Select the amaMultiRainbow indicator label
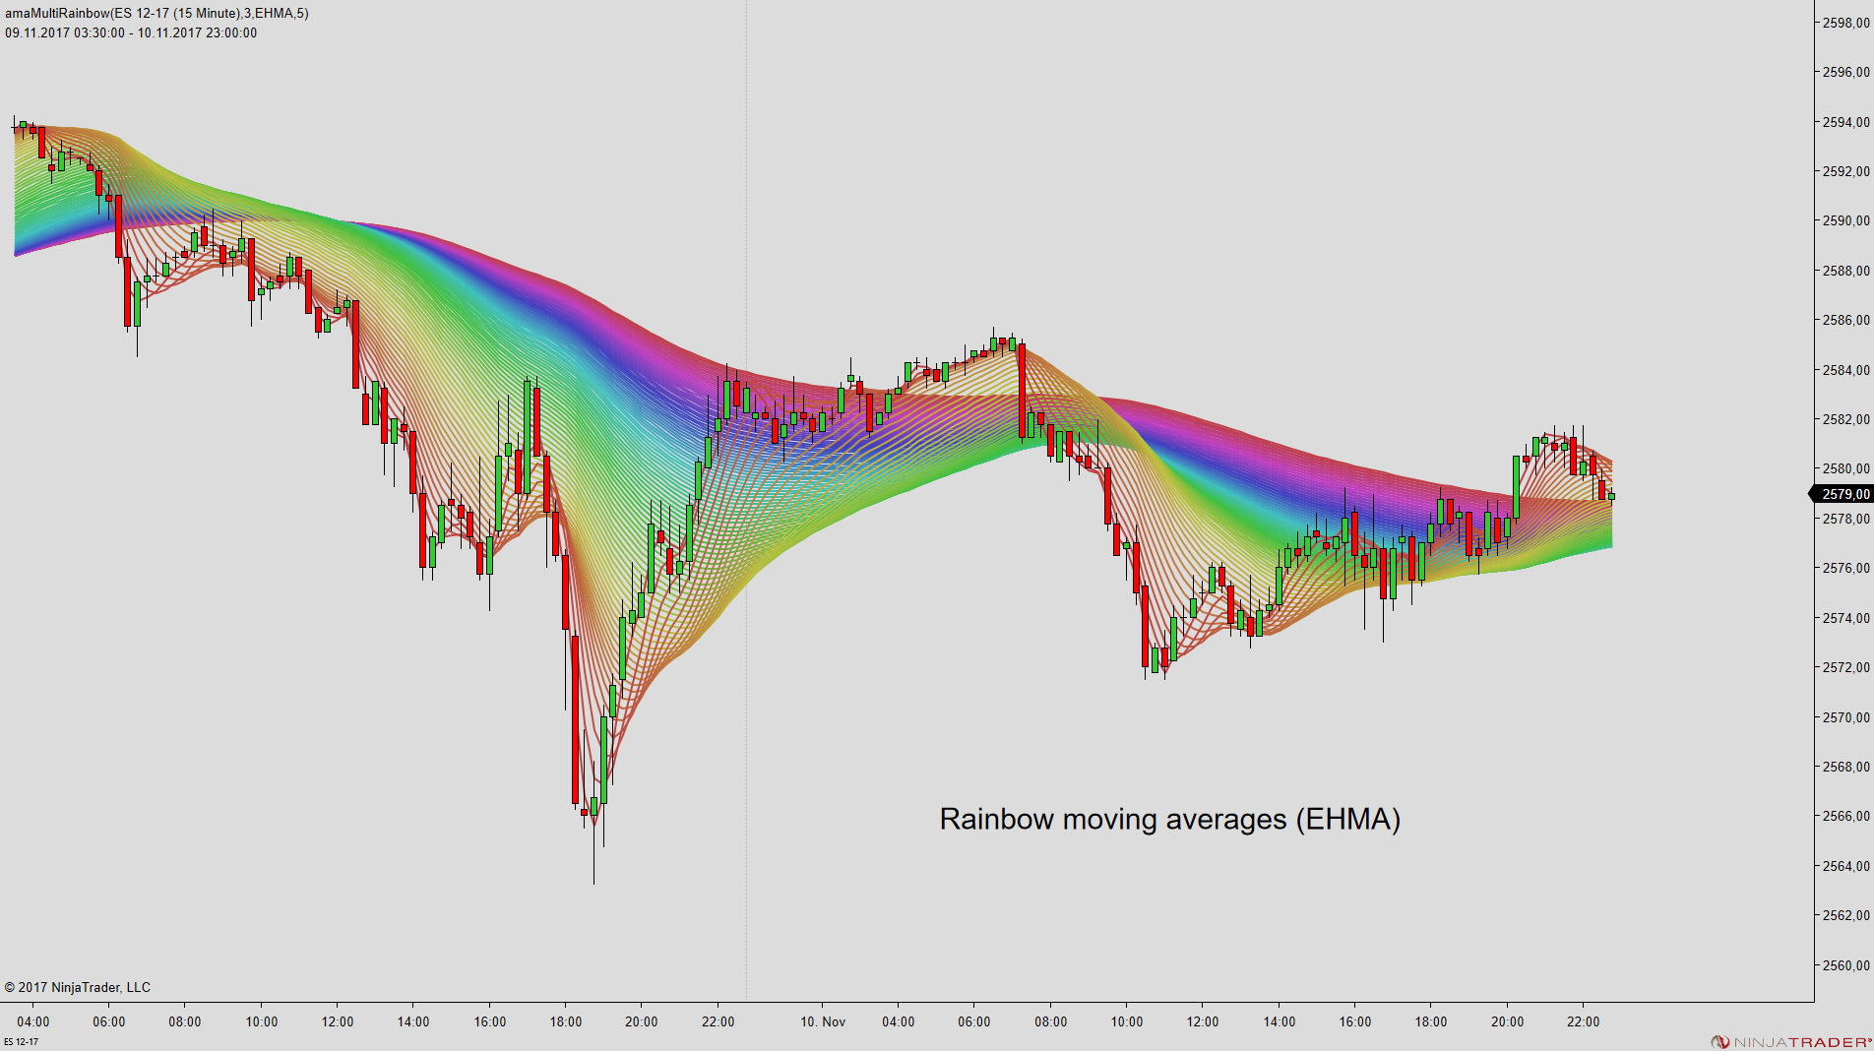Image resolution: width=1874 pixels, height=1051 pixels. click(156, 14)
